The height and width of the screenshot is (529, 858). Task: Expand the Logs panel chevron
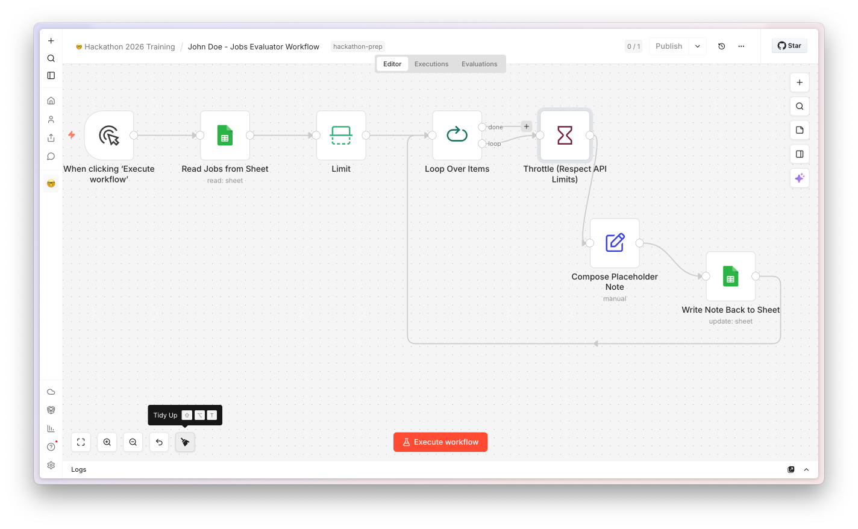click(806, 469)
